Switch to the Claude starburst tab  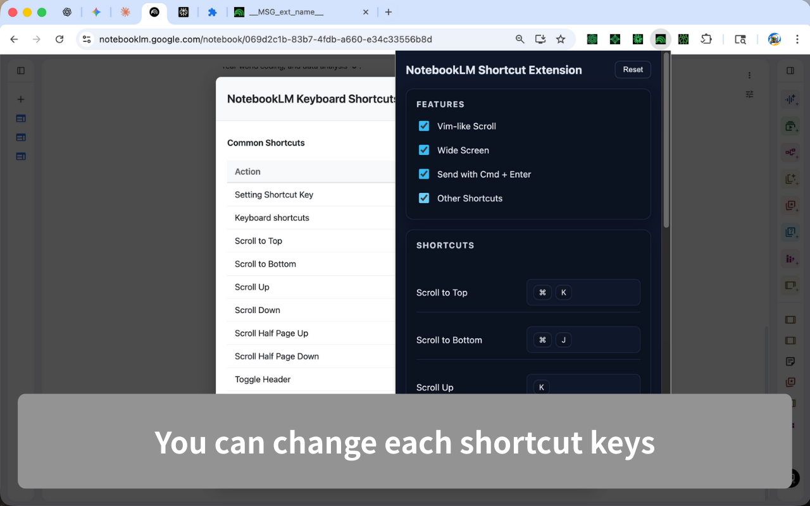pyautogui.click(x=125, y=12)
